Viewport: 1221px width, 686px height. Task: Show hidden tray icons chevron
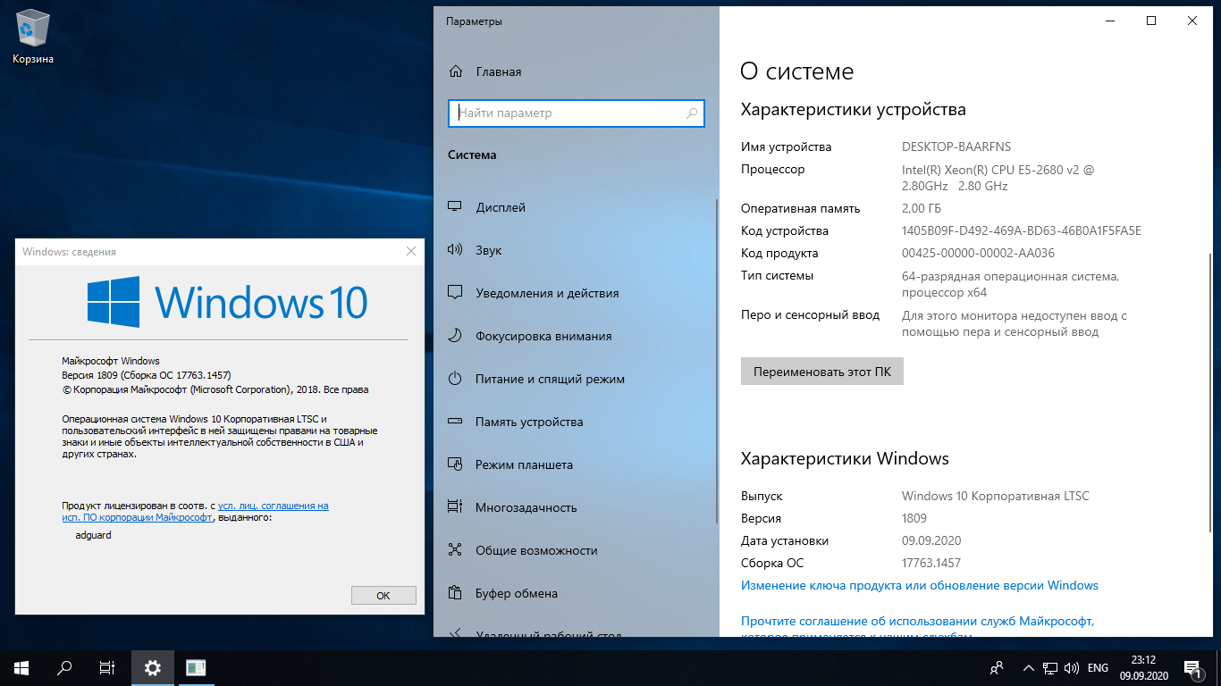coord(1029,668)
